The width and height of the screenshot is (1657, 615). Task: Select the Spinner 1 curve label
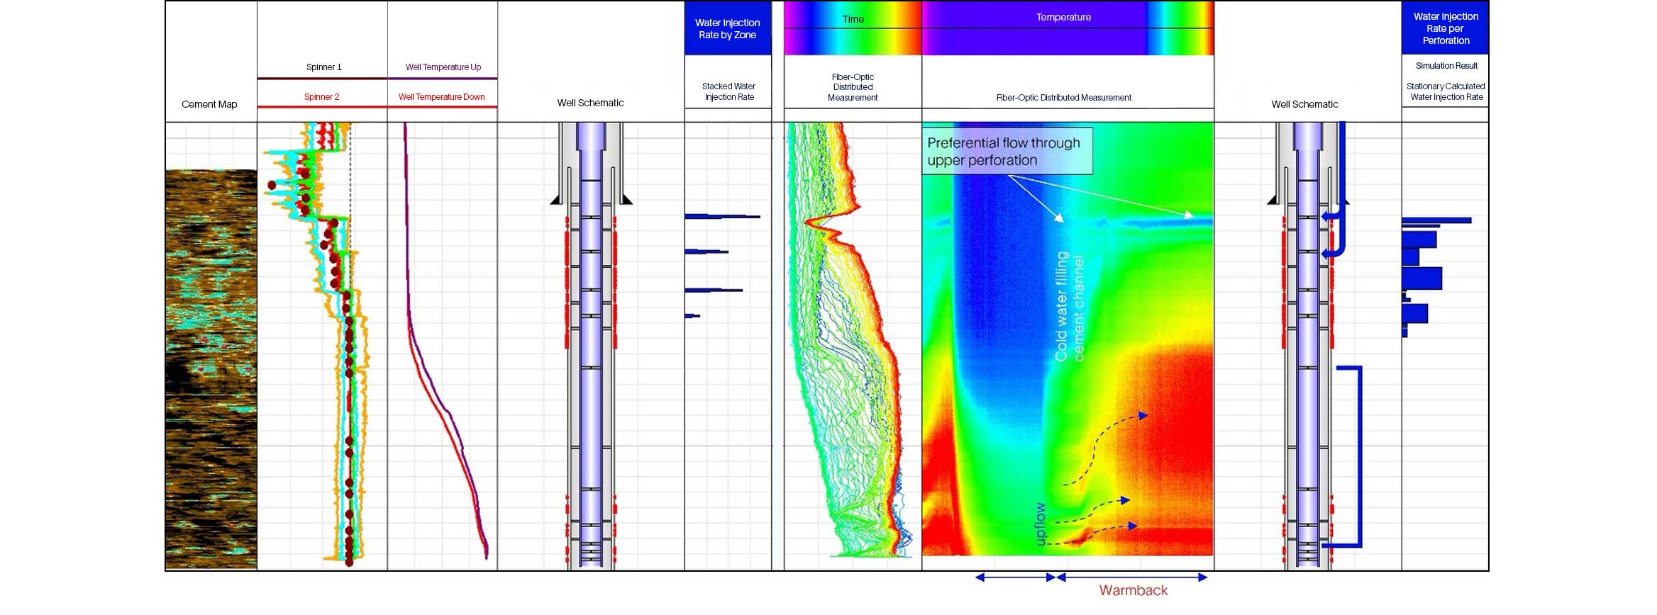(323, 67)
